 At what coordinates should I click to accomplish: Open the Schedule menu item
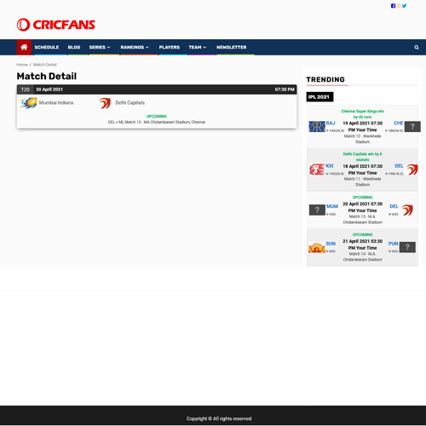click(x=47, y=47)
